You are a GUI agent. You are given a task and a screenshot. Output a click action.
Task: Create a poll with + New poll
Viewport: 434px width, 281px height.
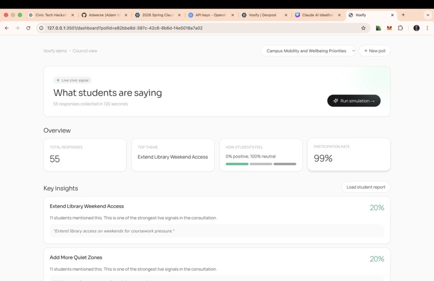click(374, 51)
